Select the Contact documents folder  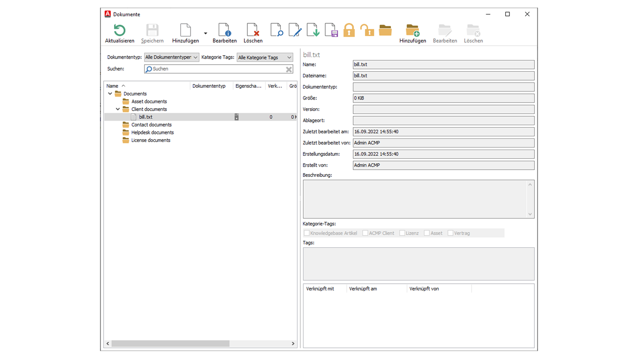coord(151,125)
